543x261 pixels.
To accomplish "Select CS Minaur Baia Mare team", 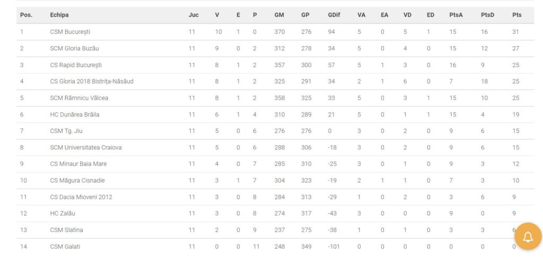I will point(78,164).
